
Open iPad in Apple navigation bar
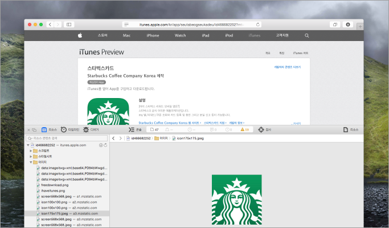206,35
